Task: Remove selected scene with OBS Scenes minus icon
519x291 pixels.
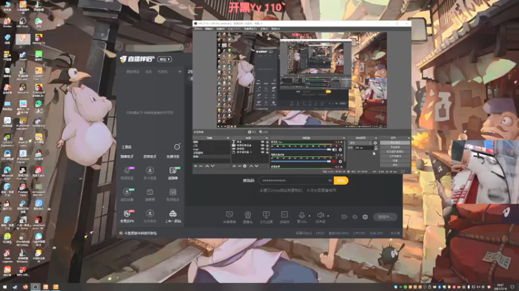Action: coord(201,166)
